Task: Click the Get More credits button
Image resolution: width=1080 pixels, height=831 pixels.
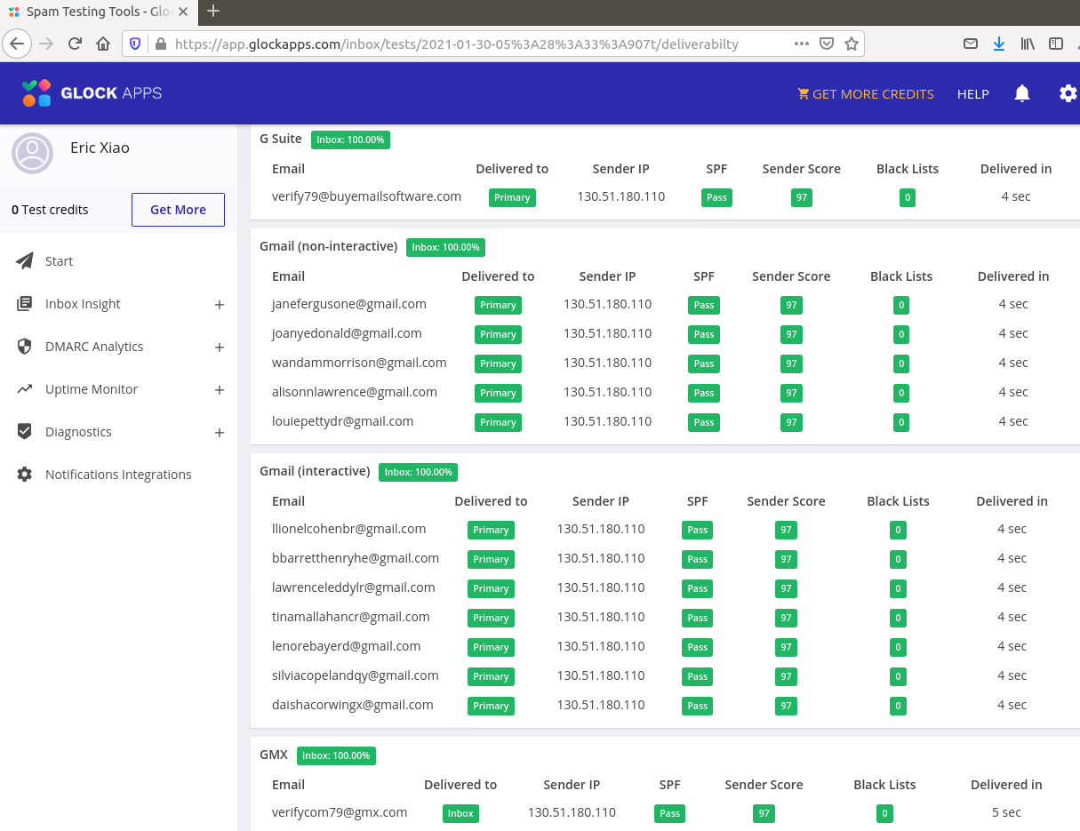Action: click(x=178, y=210)
